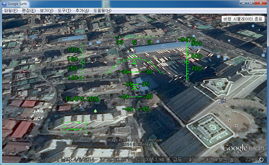269x165 pixels.
Task: Open the 보기(V) menu
Action: (47, 11)
